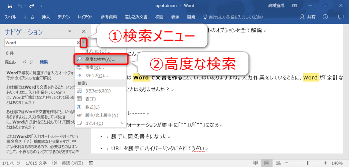Select オプション(O)... menu entry
349x167 pixels.
(101, 51)
